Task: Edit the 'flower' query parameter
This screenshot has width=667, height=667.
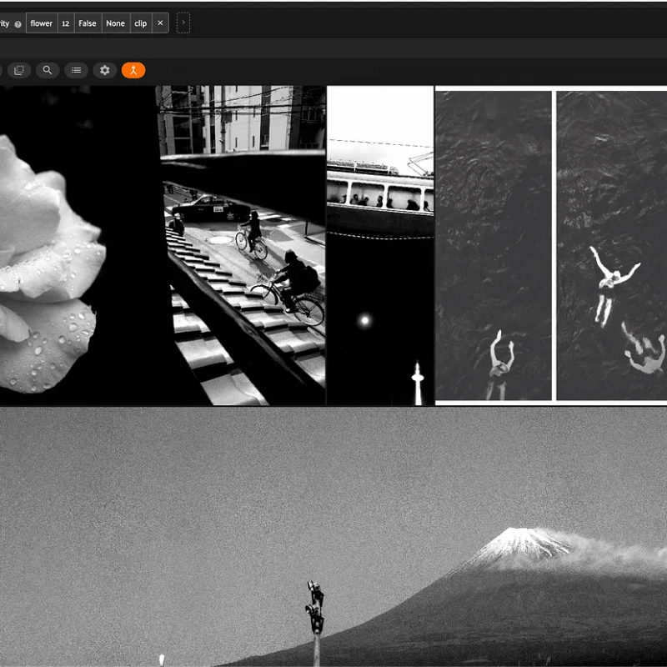Action: pyautogui.click(x=41, y=23)
